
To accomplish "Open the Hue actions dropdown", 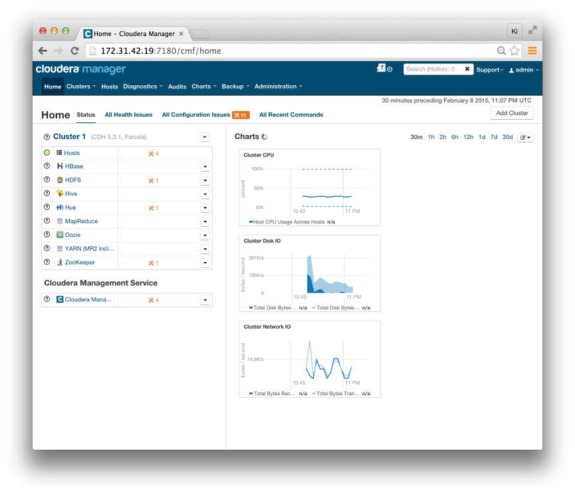I will tap(205, 208).
